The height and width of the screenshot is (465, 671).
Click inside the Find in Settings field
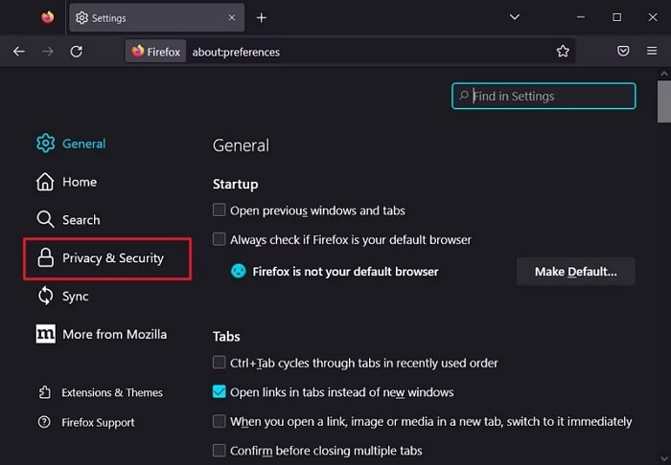(x=544, y=96)
